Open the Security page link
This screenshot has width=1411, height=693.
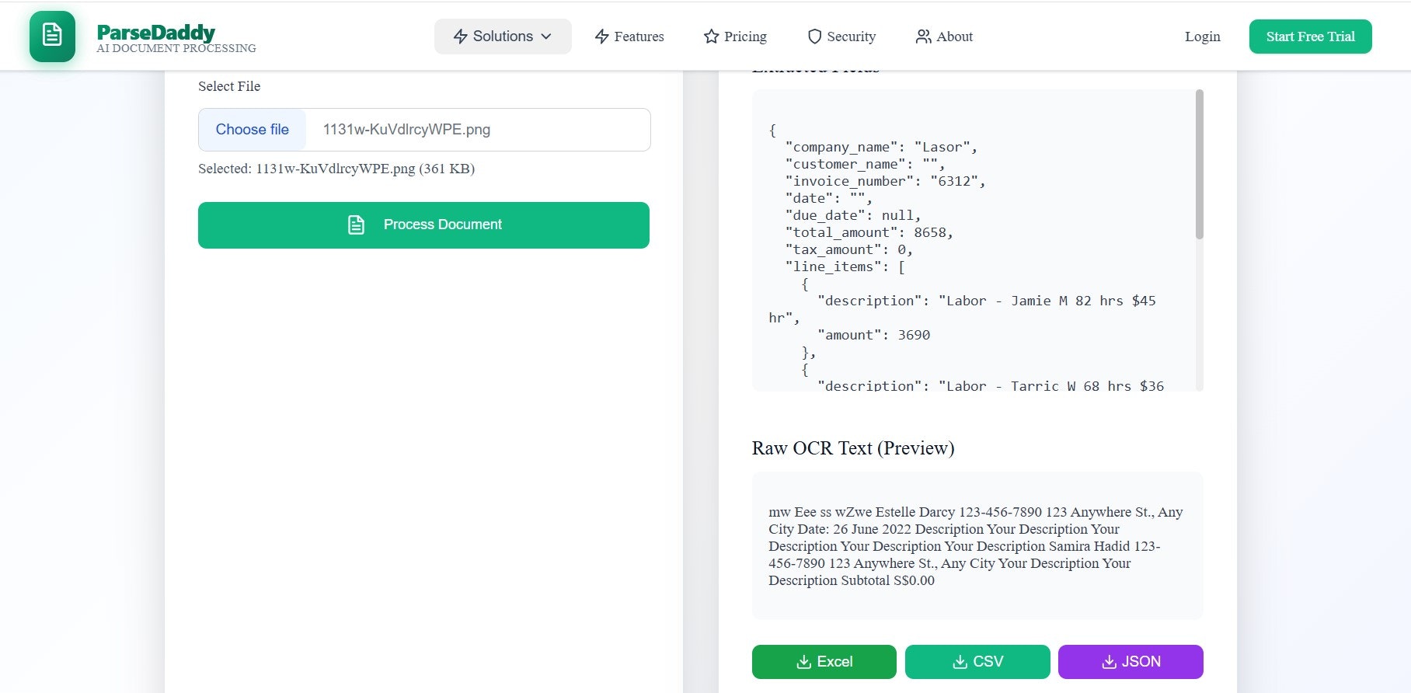[x=851, y=37]
